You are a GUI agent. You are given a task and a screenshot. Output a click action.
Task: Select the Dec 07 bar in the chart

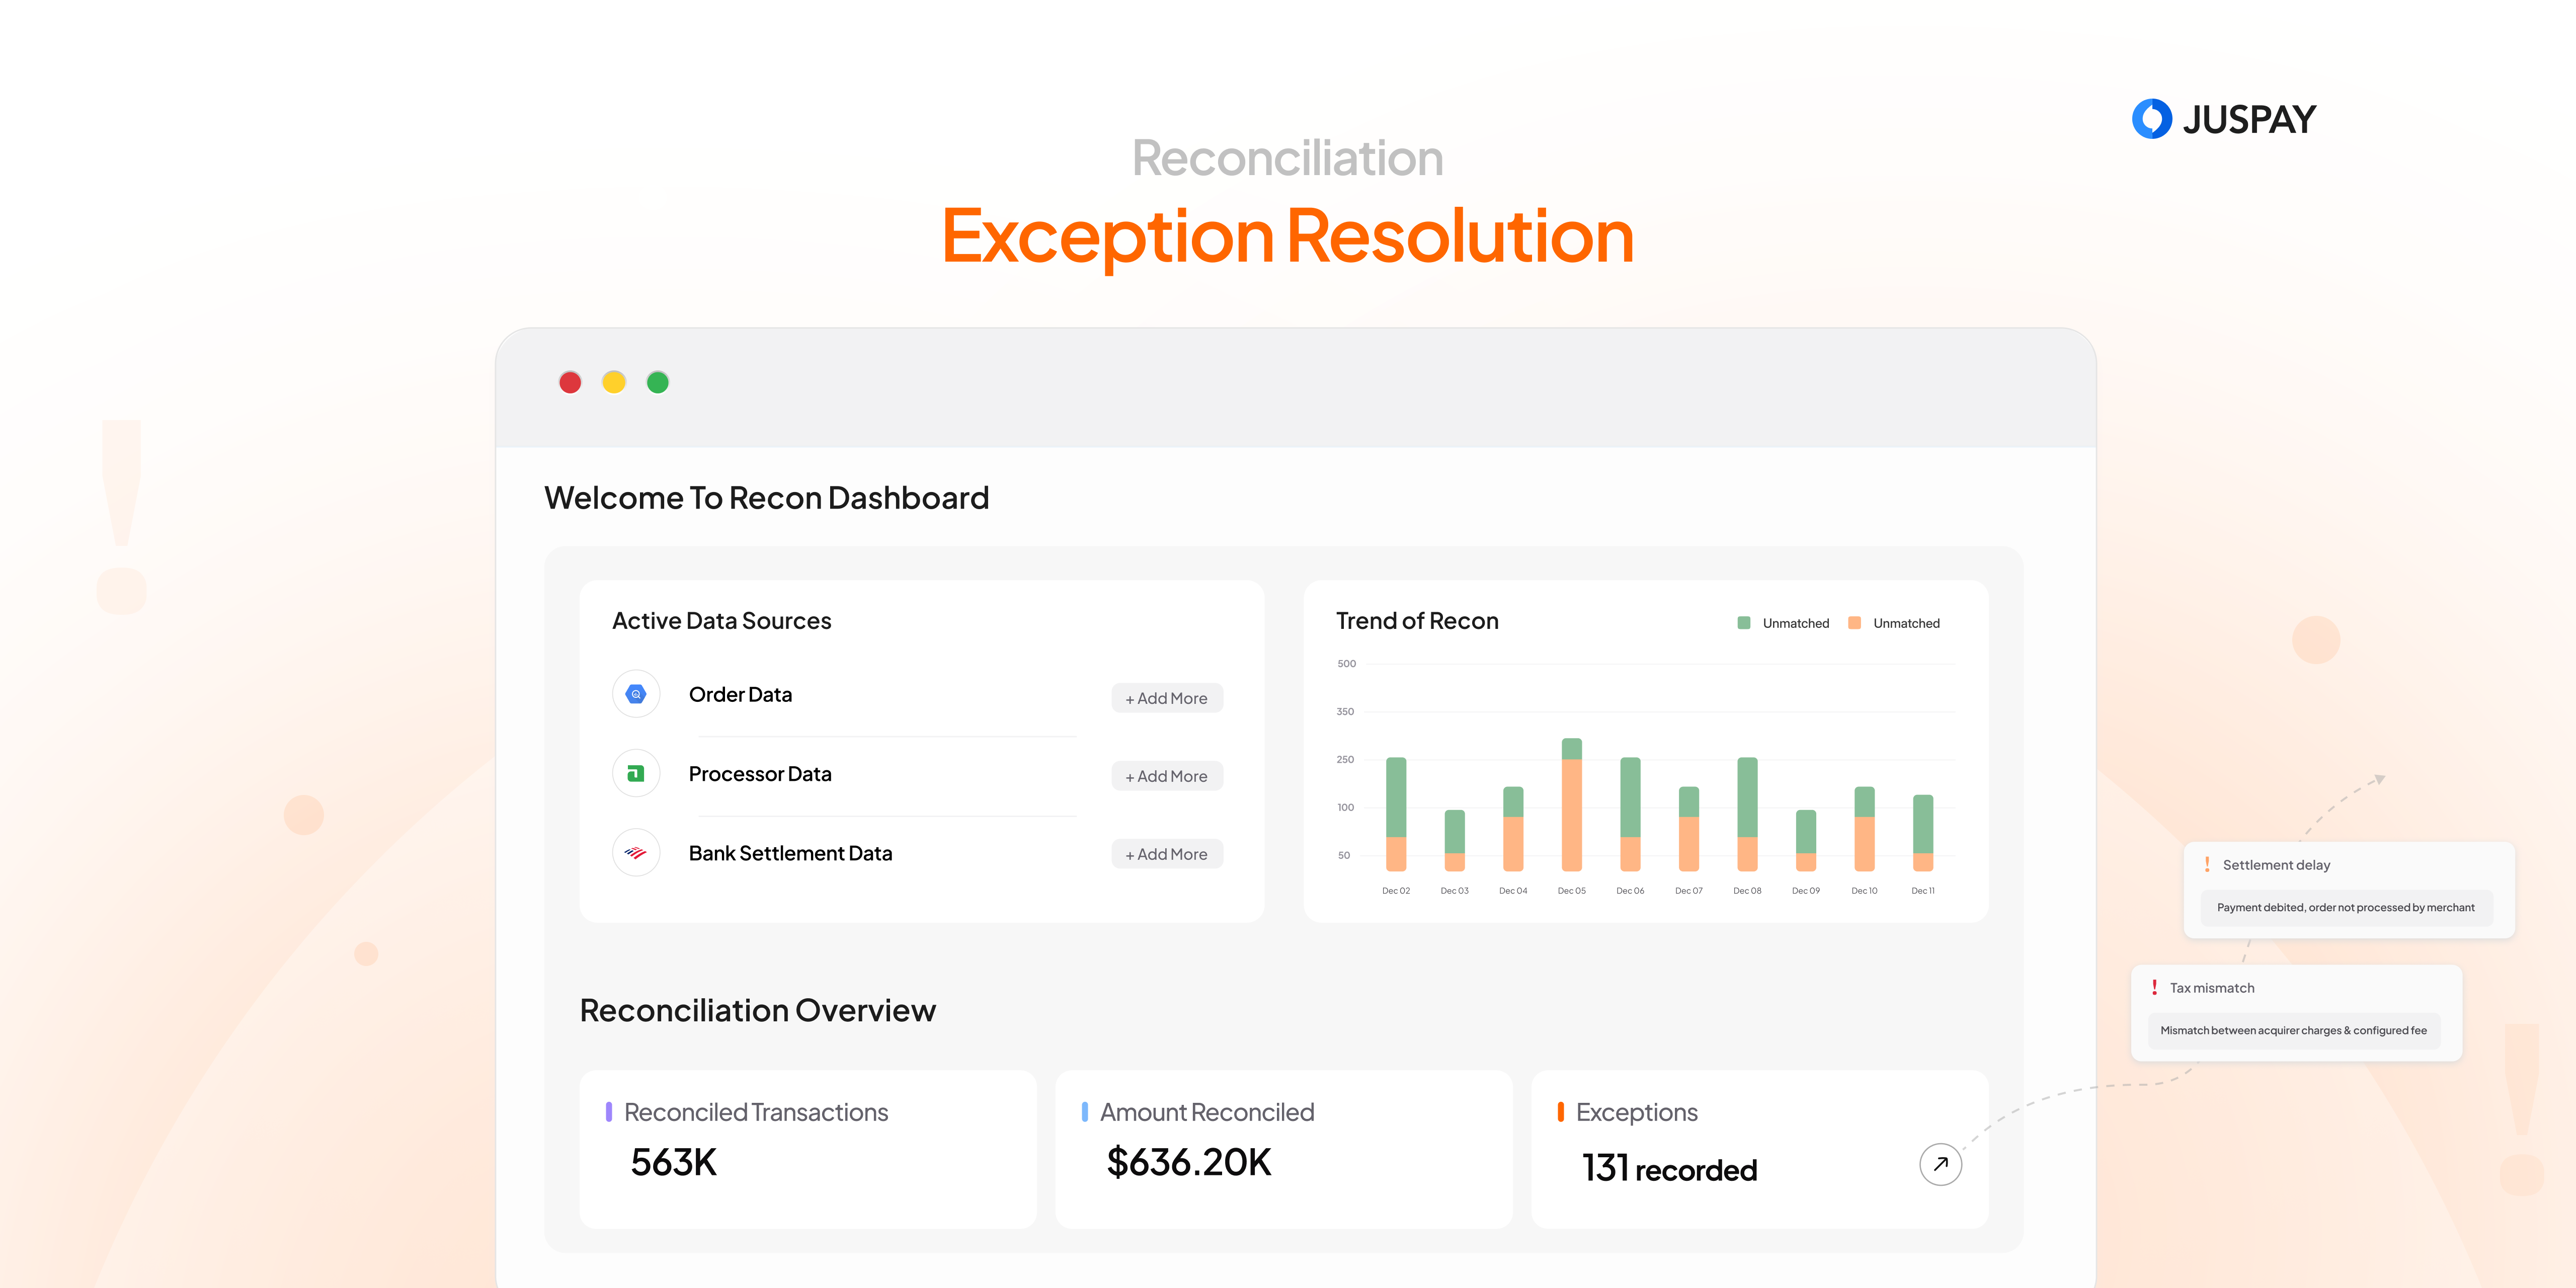click(1689, 829)
